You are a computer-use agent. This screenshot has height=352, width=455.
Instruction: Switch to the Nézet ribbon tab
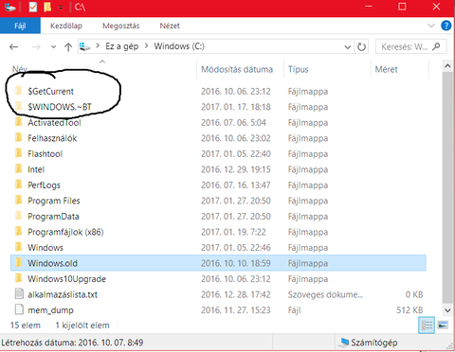[x=170, y=26]
